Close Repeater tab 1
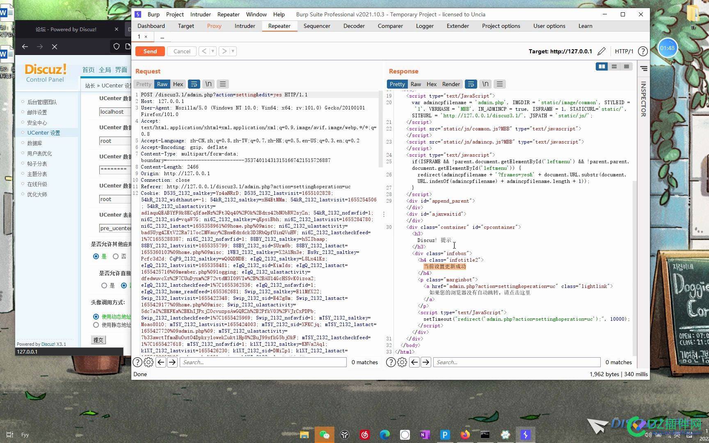Viewport: 709px width, 443px height. tap(146, 37)
